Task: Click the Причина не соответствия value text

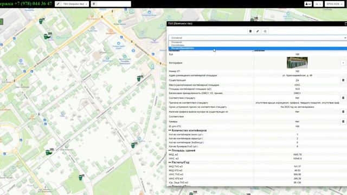Action: pyautogui.click(x=297, y=103)
